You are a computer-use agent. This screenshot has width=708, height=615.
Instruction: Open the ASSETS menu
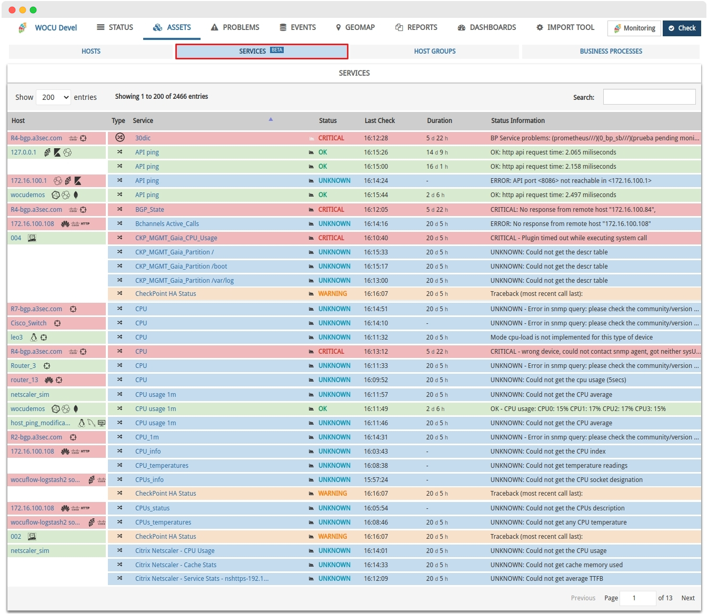(x=172, y=27)
